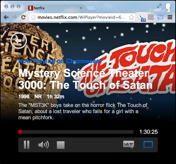
Task: Open the Google Cast extension in the toolbar
Action: point(160,17)
